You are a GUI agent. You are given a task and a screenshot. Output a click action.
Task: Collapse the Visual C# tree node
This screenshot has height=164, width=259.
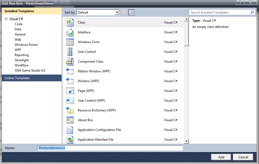[6, 19]
